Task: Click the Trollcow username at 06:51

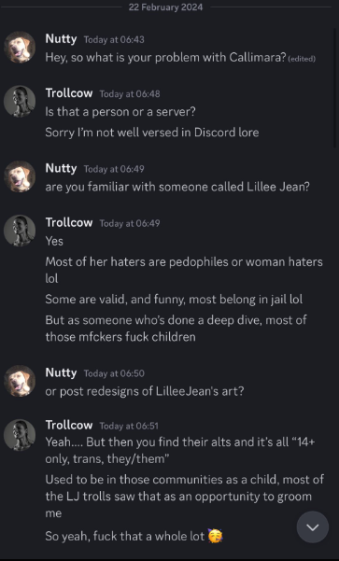Action: [69, 425]
